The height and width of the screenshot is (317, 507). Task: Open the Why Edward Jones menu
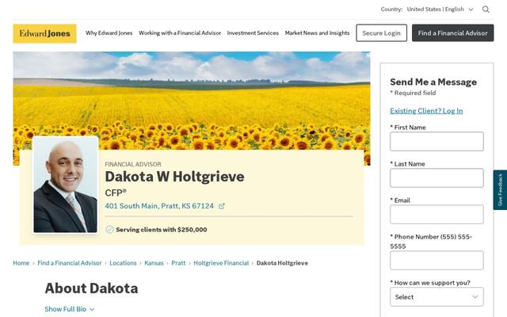(109, 33)
